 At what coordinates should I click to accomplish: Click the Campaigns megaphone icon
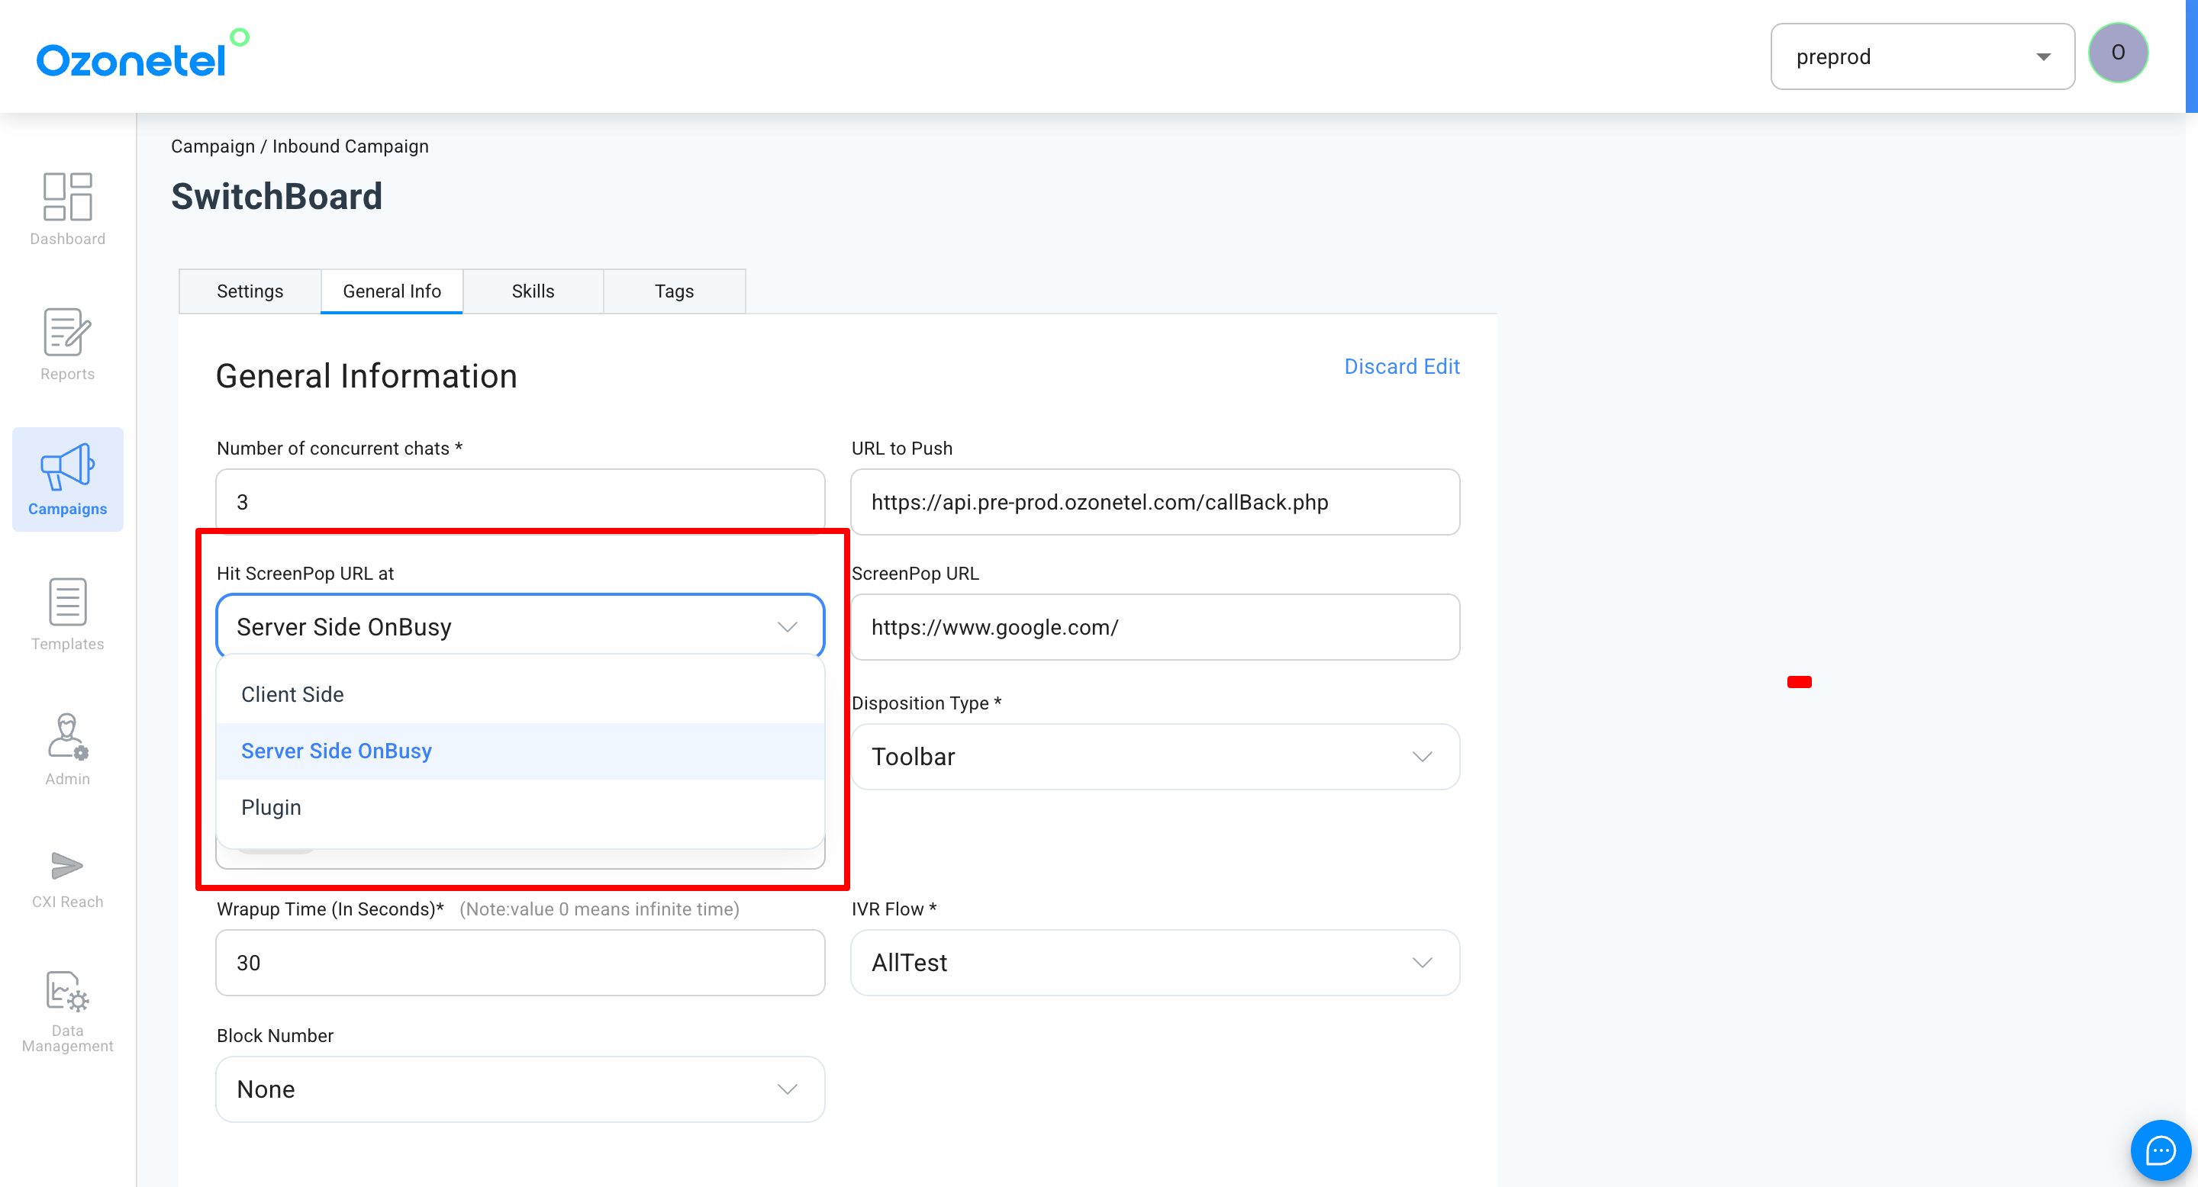[x=67, y=468]
